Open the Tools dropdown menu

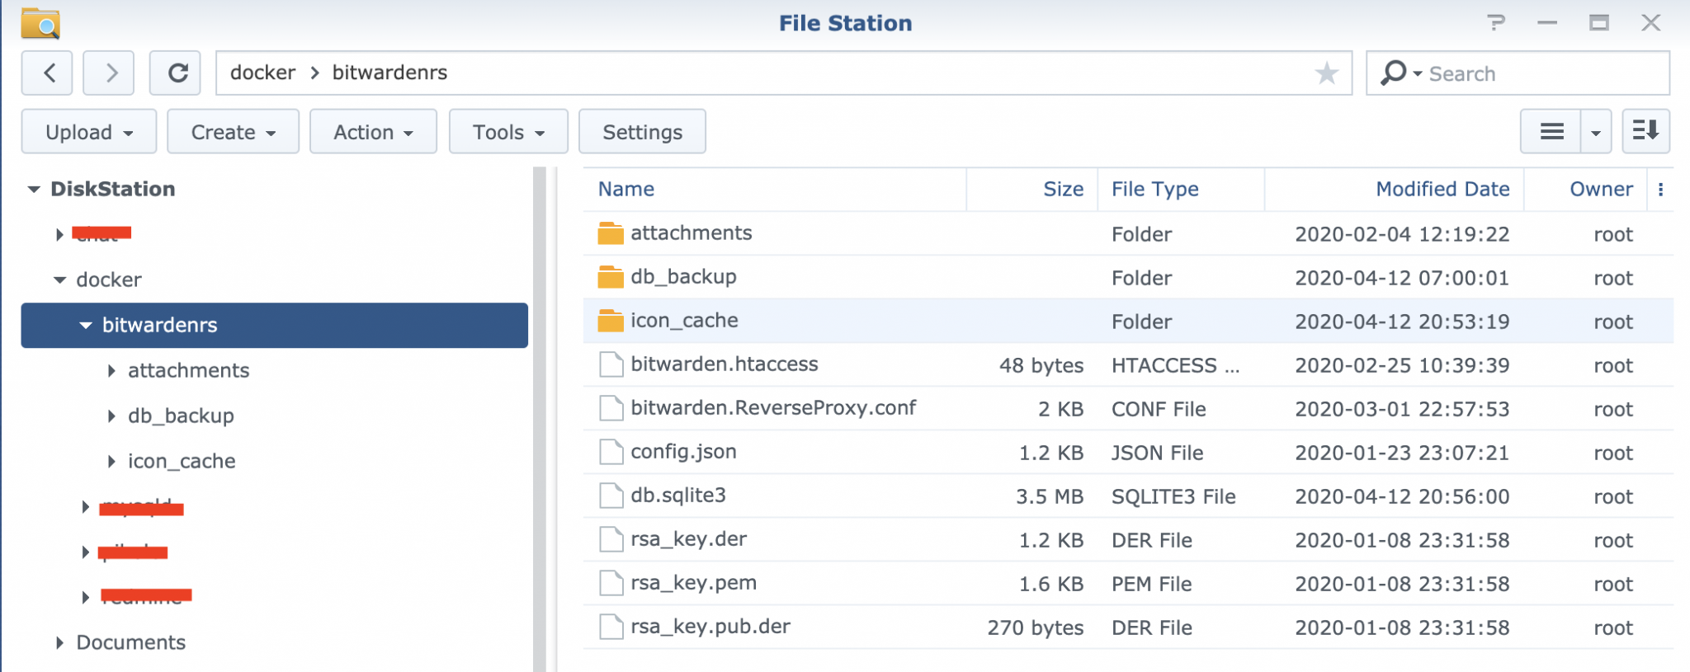pyautogui.click(x=508, y=132)
